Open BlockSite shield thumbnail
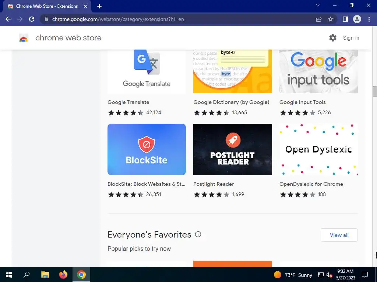Image resolution: width=377 pixels, height=282 pixels. point(147,149)
